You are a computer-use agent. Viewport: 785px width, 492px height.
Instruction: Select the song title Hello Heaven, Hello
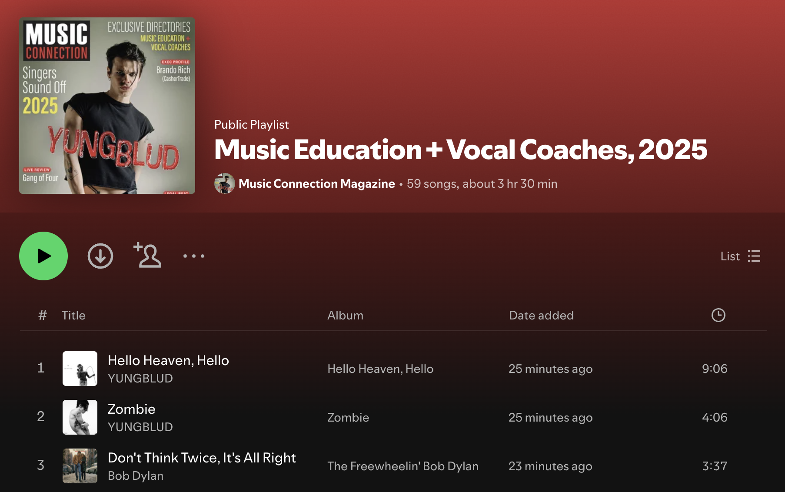(x=168, y=360)
